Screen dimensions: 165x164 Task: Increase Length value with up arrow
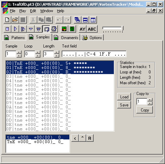point(57,52)
